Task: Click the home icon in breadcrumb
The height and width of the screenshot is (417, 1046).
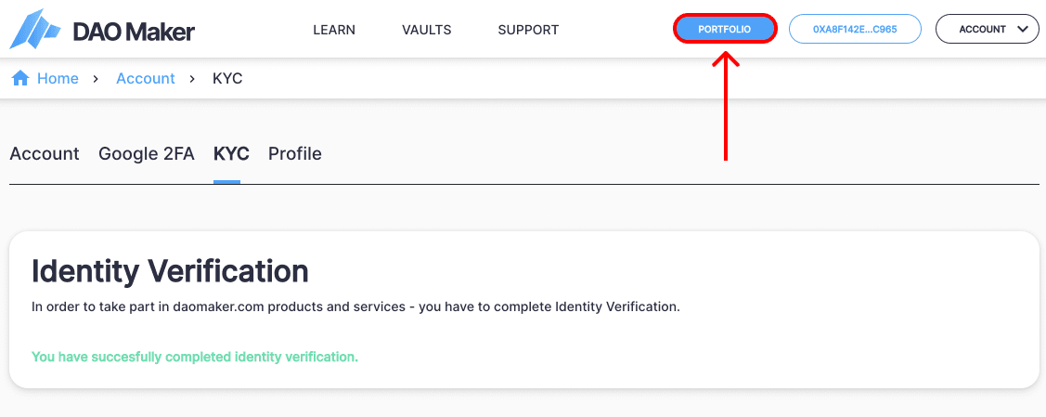Action: [20, 79]
